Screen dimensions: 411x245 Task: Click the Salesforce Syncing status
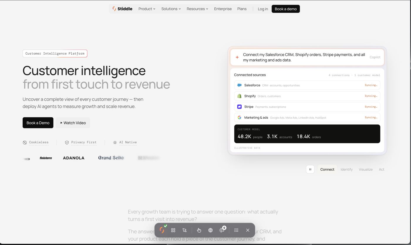click(x=371, y=85)
